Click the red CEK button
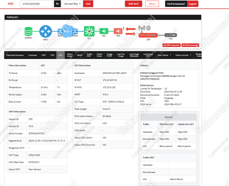This screenshot has height=186, width=229. coord(88,4)
